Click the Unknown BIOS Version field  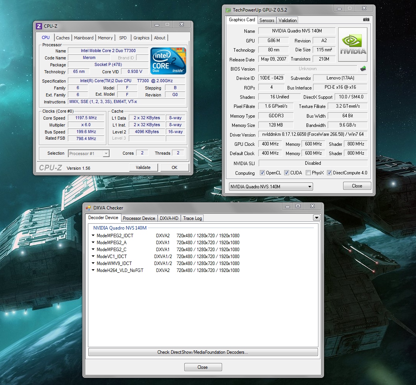click(308, 69)
